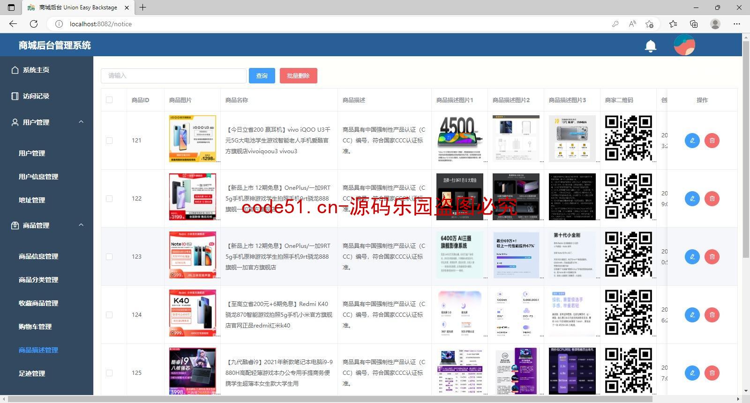Go back in the browser
Image resolution: width=750 pixels, height=403 pixels.
click(13, 24)
